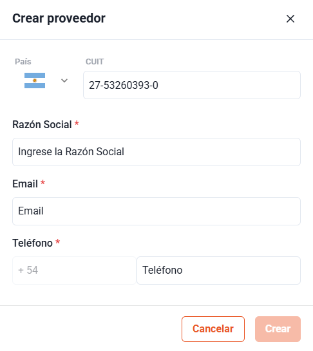Click the Argentina flag icon
The width and height of the screenshot is (313, 351).
(x=35, y=81)
